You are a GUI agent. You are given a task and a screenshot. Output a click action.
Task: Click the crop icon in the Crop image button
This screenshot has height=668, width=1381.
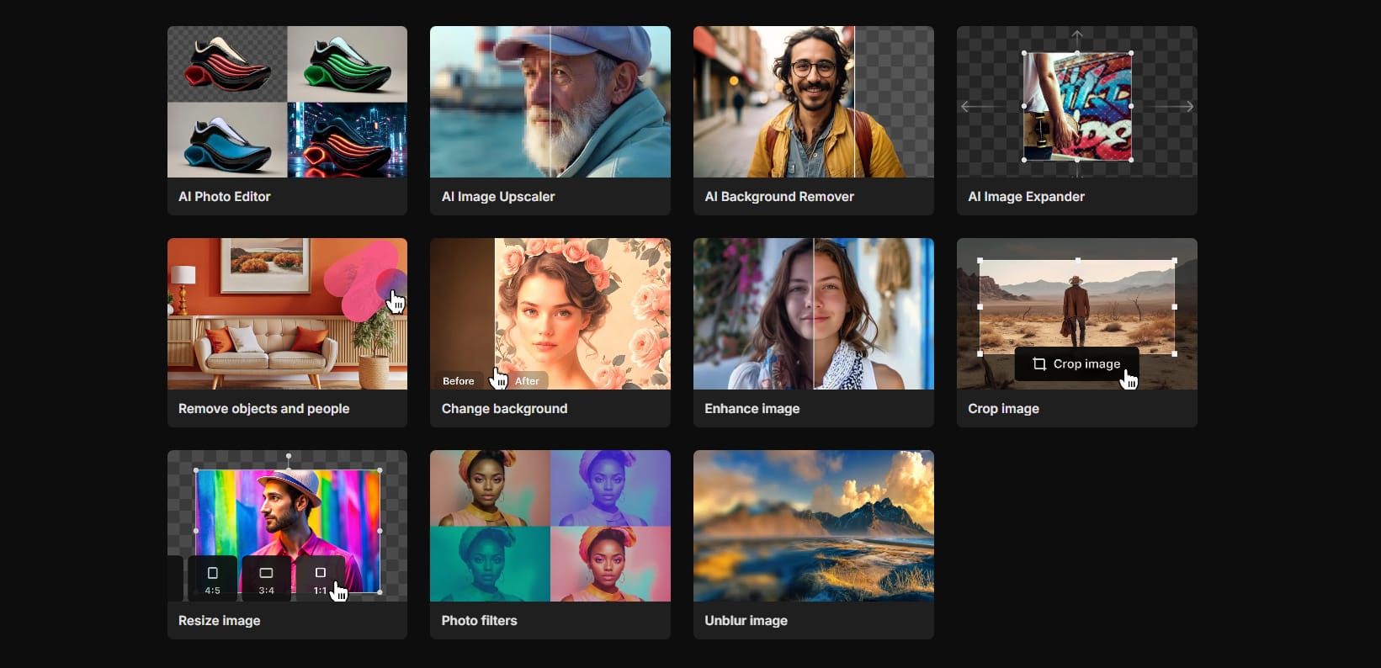tap(1039, 364)
